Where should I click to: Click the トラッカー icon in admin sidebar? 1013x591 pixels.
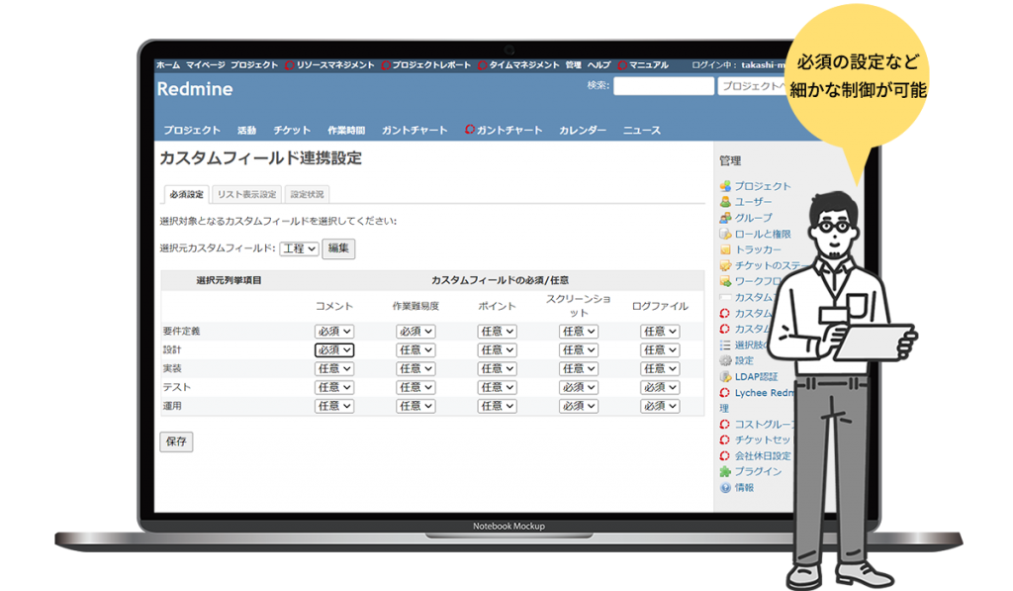tap(725, 249)
